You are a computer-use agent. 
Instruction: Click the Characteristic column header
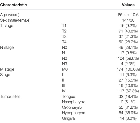(13, 5)
